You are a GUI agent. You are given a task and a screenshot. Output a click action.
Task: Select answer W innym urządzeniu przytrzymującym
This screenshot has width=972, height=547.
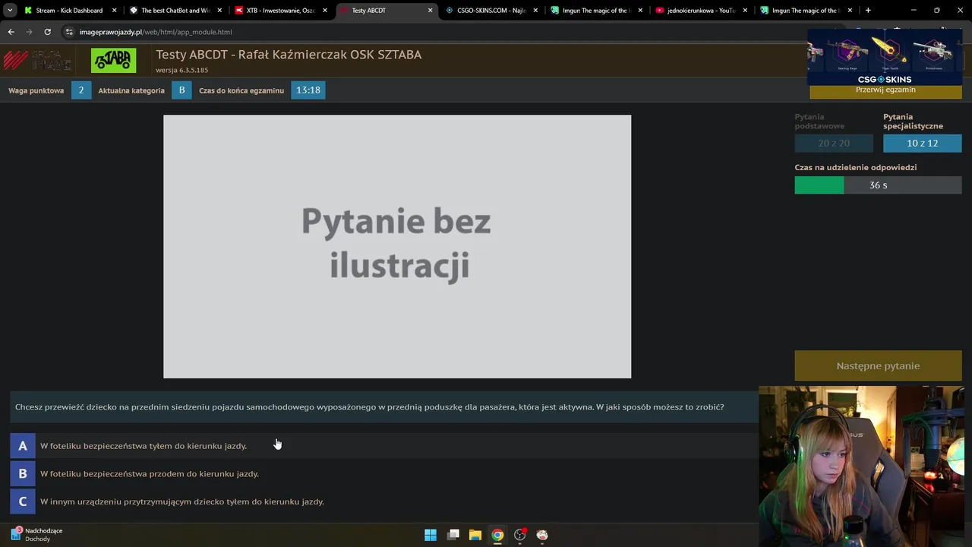pos(182,501)
